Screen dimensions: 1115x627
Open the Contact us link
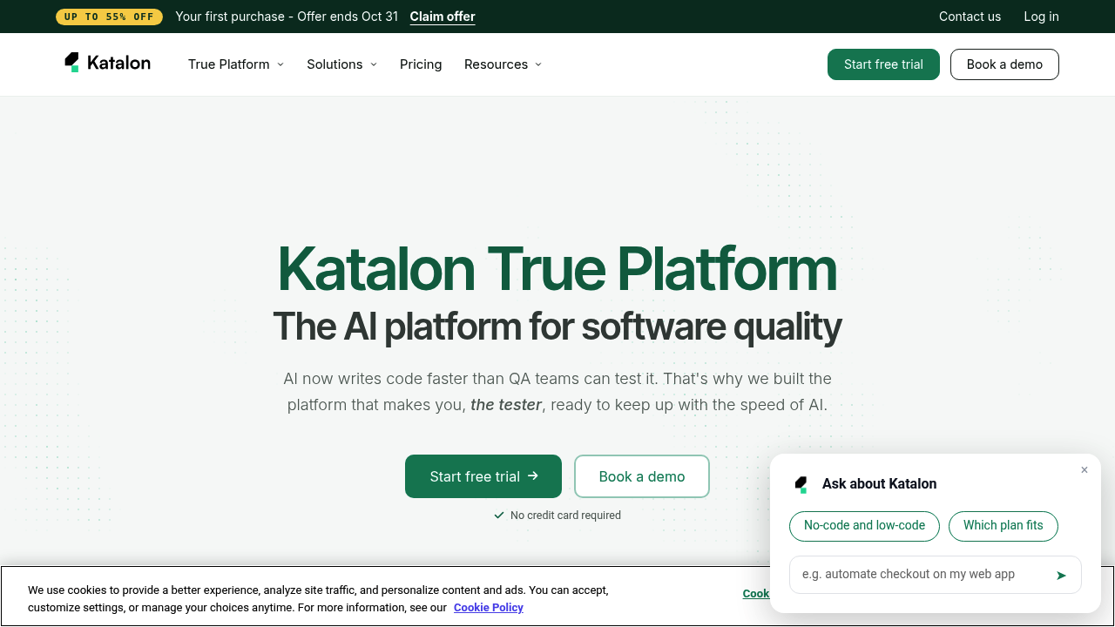[970, 17]
